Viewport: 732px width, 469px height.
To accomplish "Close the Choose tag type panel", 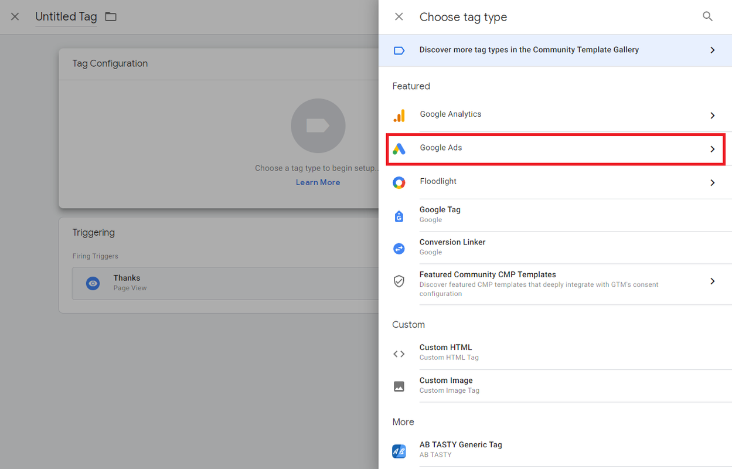I will (x=399, y=16).
